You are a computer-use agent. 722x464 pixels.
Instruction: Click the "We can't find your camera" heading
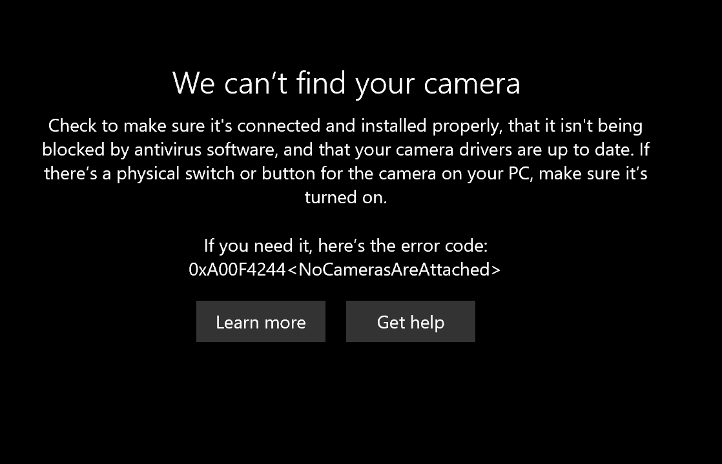(x=346, y=83)
